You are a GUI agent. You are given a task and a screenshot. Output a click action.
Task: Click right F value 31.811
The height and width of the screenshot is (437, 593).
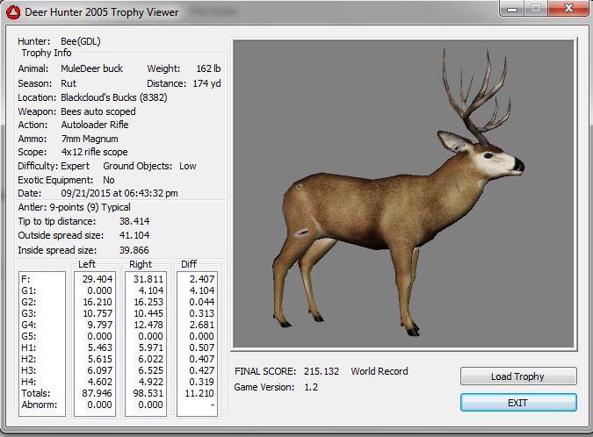click(x=148, y=279)
